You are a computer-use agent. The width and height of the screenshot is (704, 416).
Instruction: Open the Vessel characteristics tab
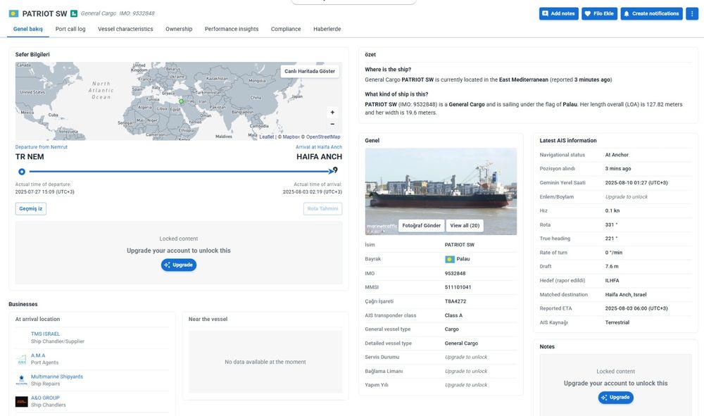[x=125, y=29]
